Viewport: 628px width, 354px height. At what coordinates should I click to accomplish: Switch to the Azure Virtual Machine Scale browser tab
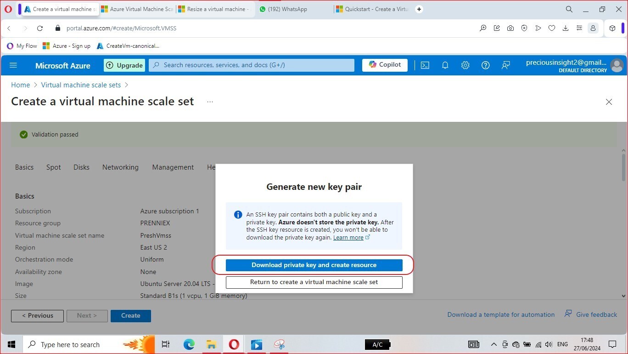point(137,9)
